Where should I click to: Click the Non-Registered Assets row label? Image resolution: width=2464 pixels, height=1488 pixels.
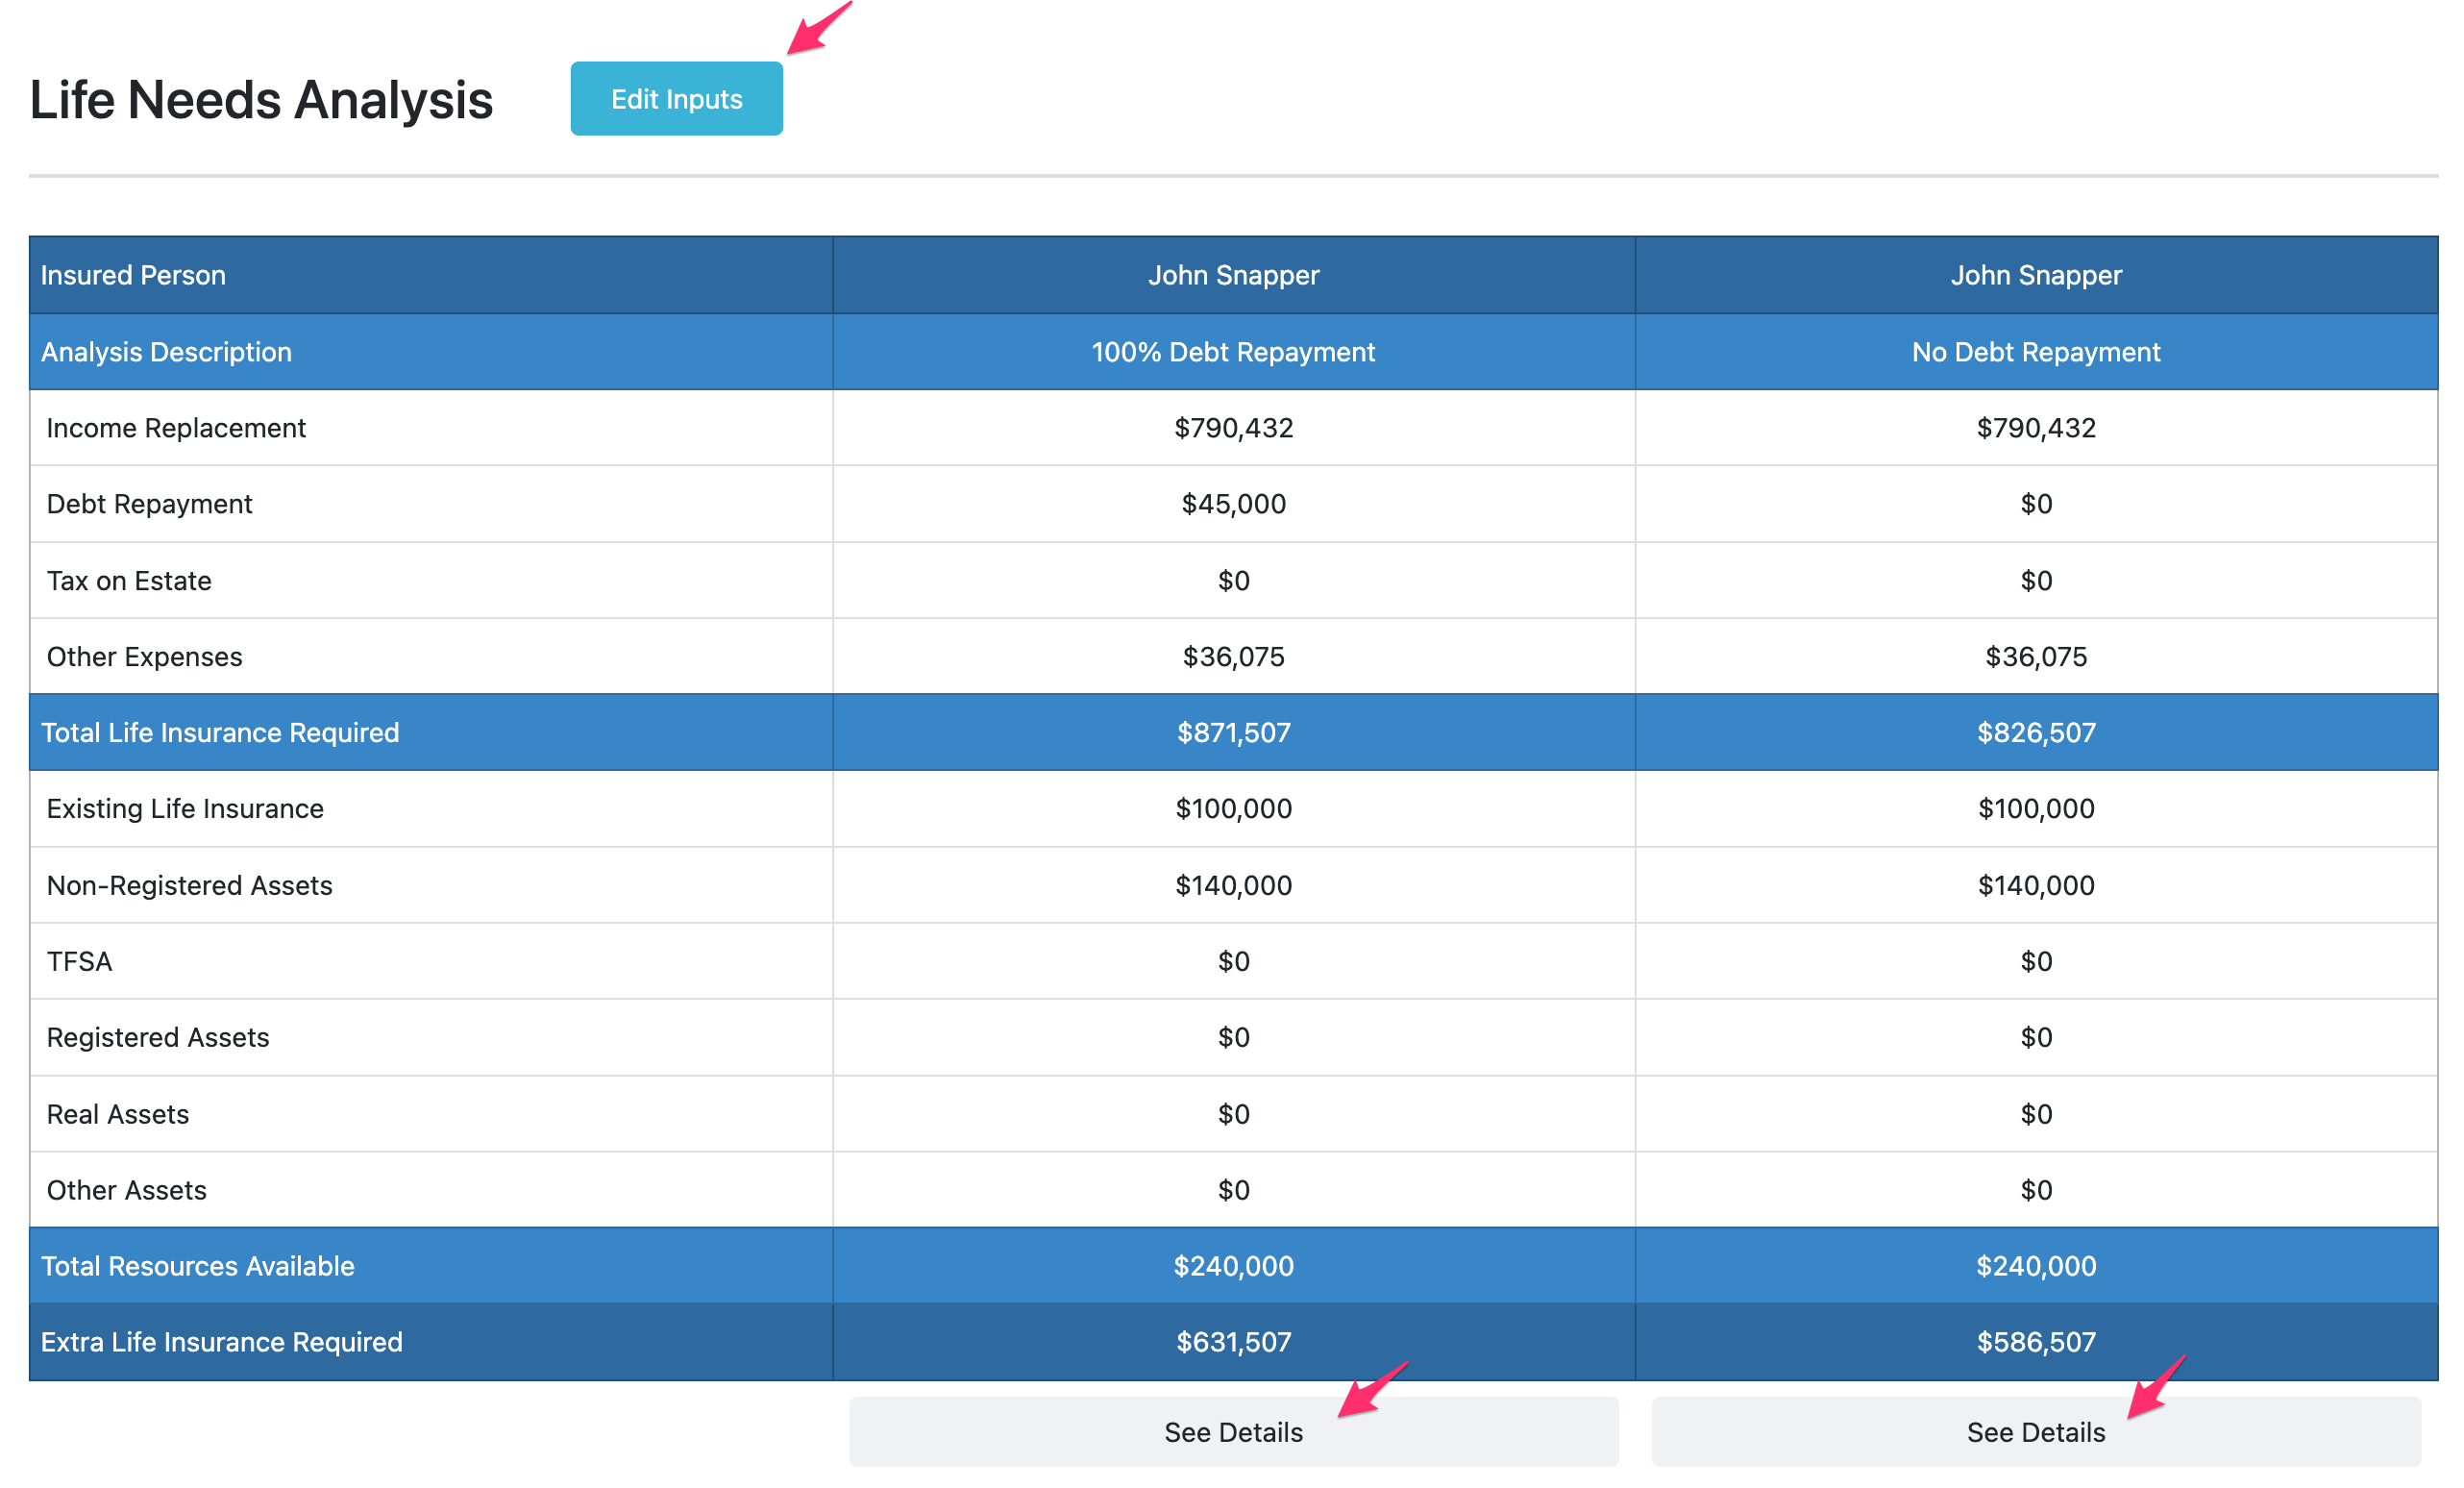189,886
